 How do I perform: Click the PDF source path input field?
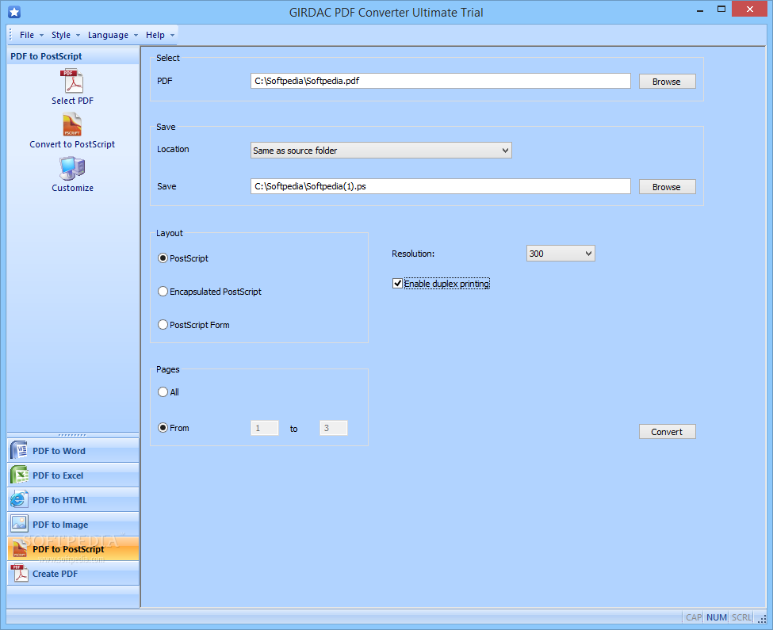(x=440, y=81)
